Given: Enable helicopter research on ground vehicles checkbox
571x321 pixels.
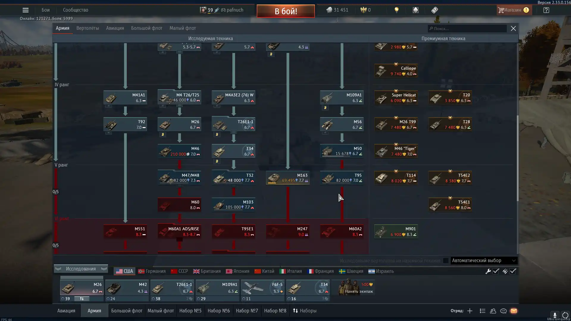Looking at the screenshot, I should point(446,261).
